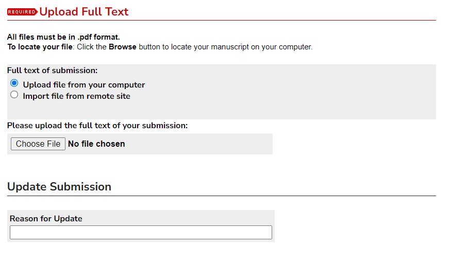Click the 'Import file from remote site' label text
The height and width of the screenshot is (263, 451).
click(76, 96)
